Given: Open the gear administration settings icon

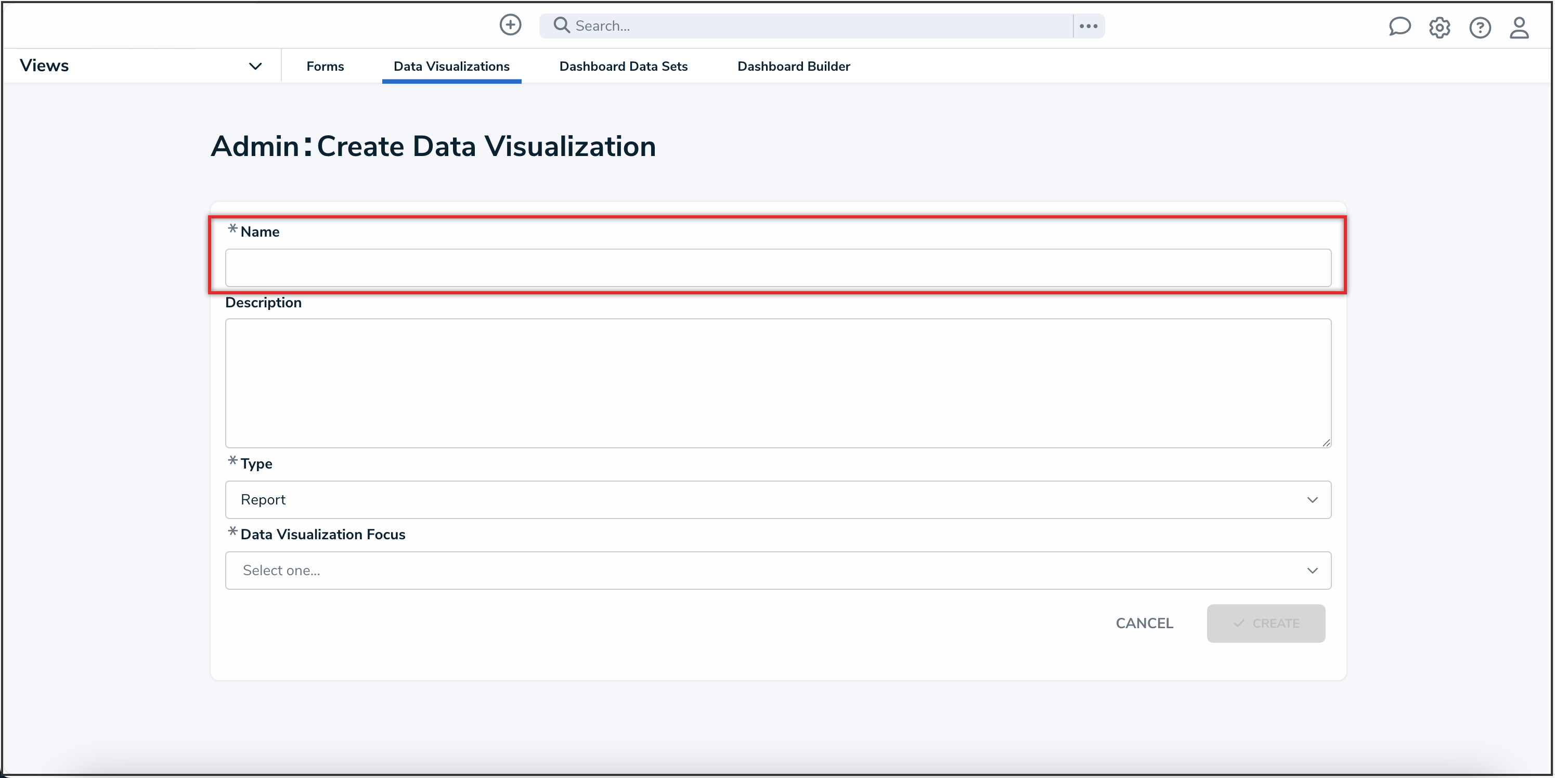Looking at the screenshot, I should click(x=1439, y=27).
